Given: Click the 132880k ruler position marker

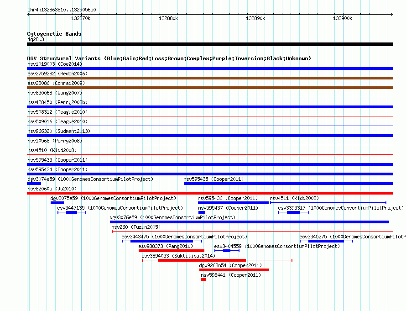Looking at the screenshot, I should click(168, 18).
